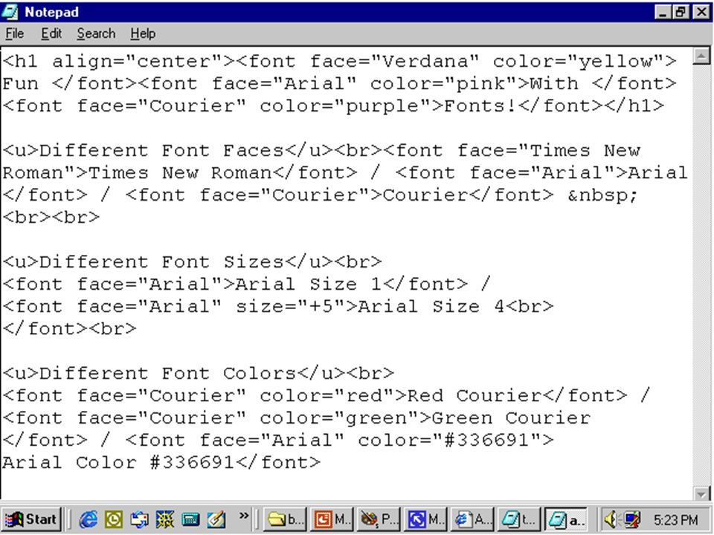Image resolution: width=714 pixels, height=535 pixels.
Task: Launch Outlook Express from Quick Launch
Action: pos(139,519)
